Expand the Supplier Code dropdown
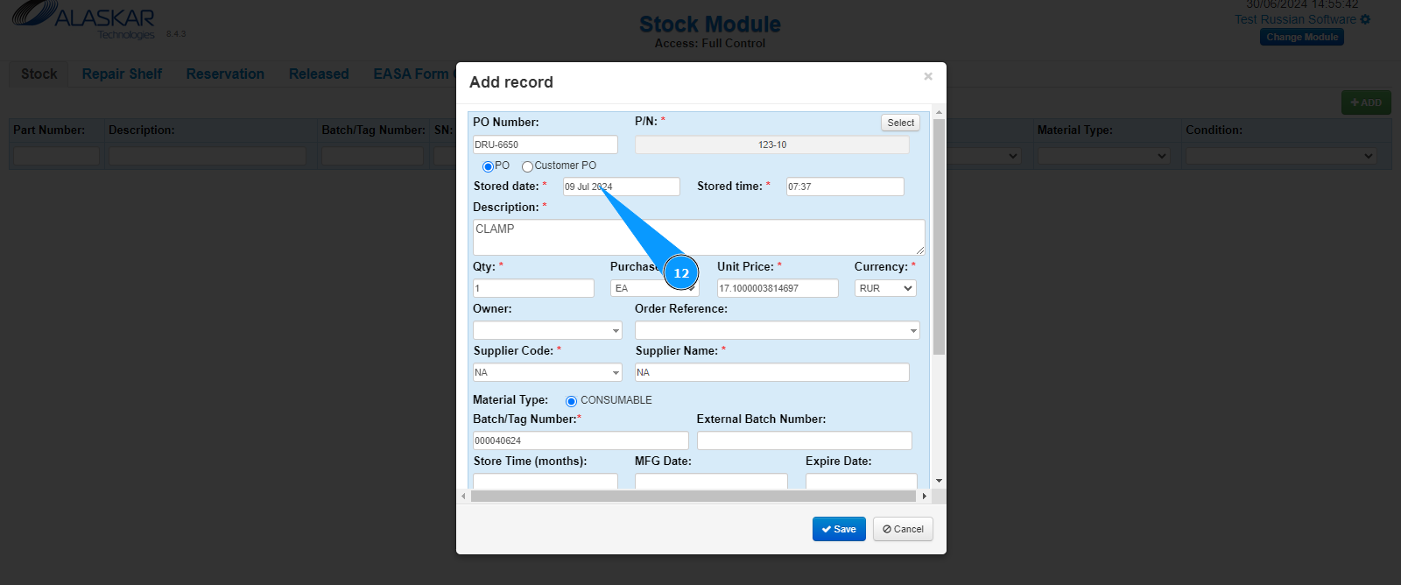Image resolution: width=1401 pixels, height=585 pixels. tap(547, 372)
